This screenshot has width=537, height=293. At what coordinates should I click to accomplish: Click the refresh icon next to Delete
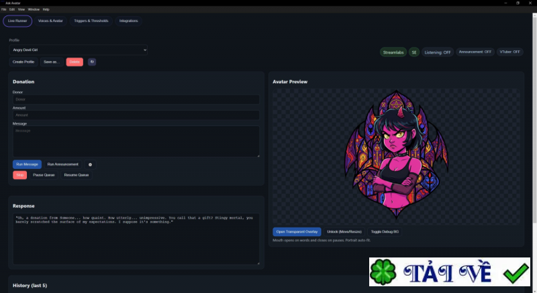click(x=92, y=62)
